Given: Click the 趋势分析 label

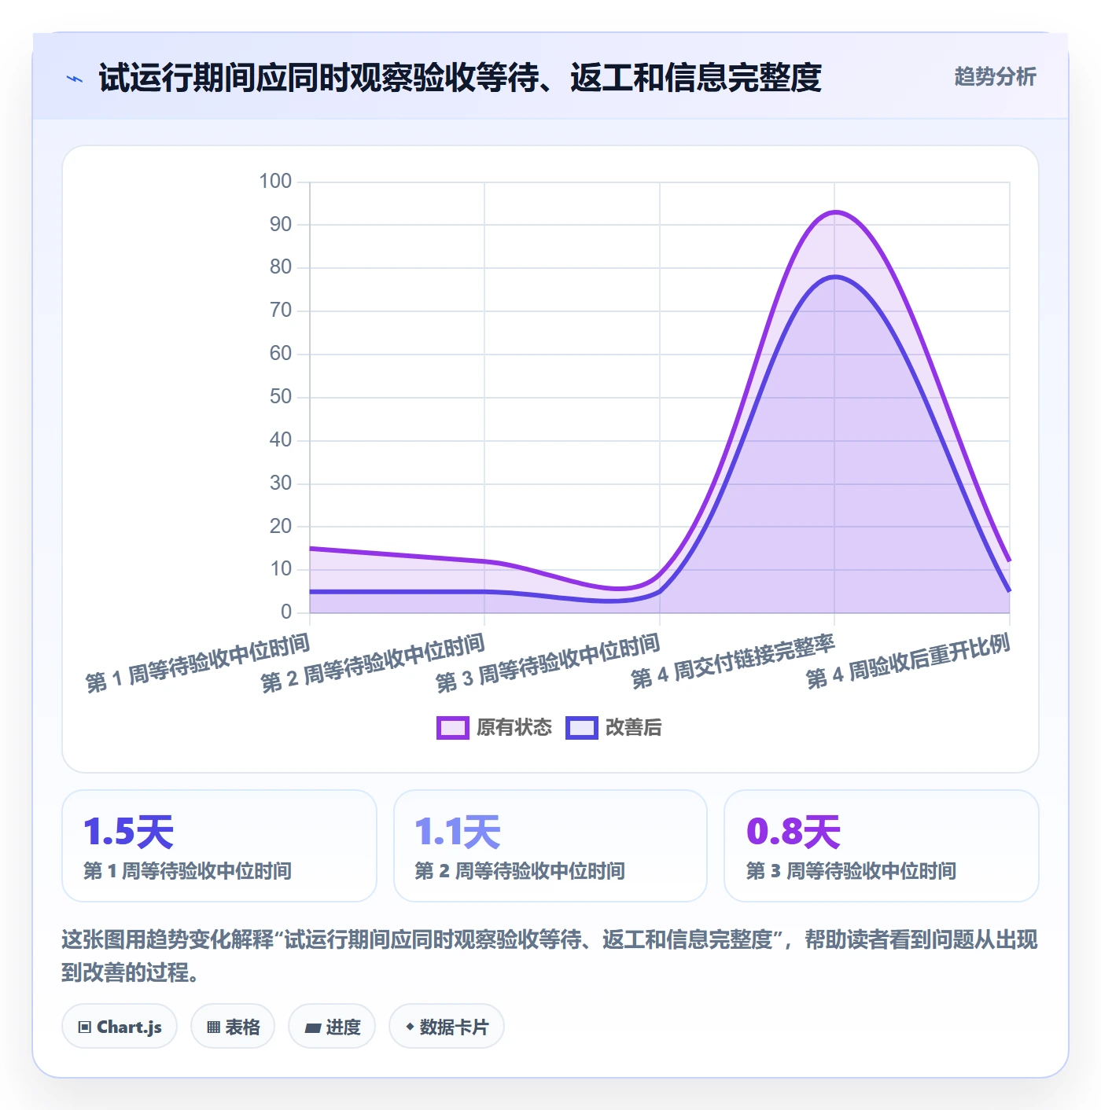Looking at the screenshot, I should click(995, 76).
